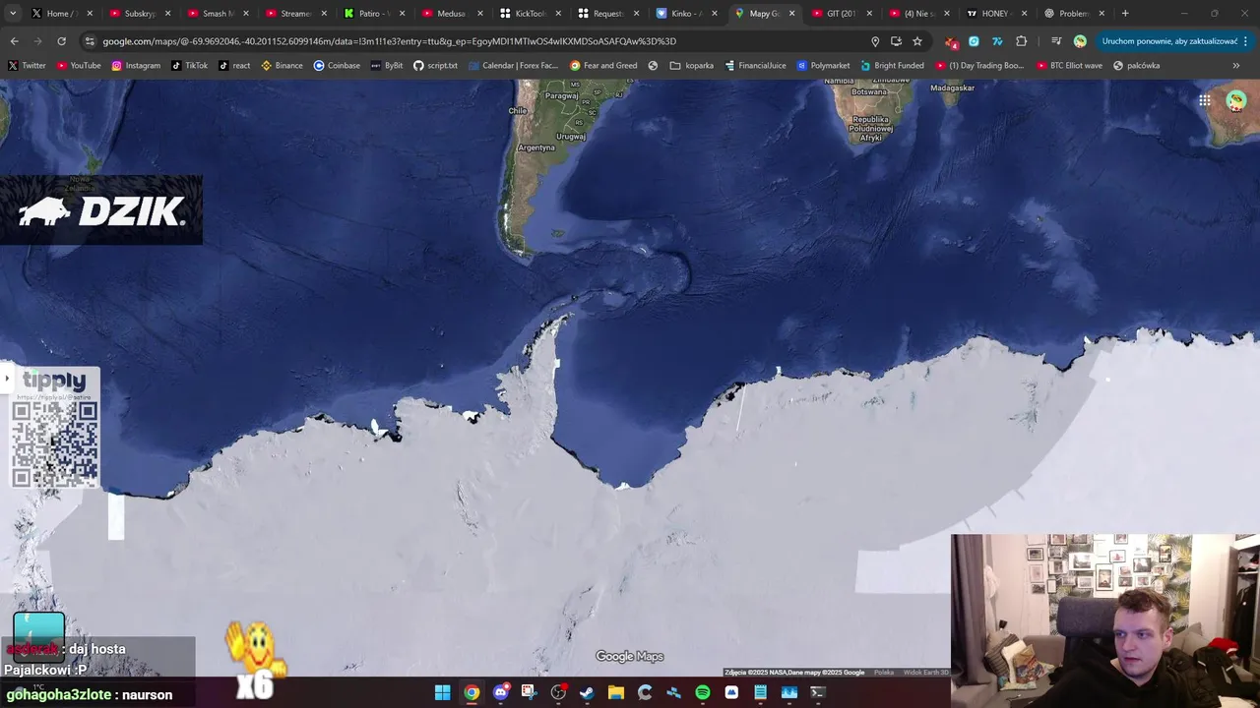
Task: Open the Instagram bookmark
Action: click(x=136, y=66)
